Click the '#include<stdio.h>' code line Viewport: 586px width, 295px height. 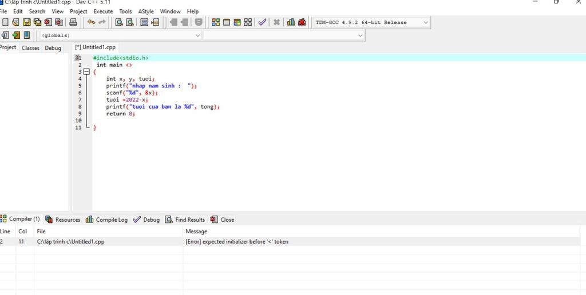tap(121, 58)
